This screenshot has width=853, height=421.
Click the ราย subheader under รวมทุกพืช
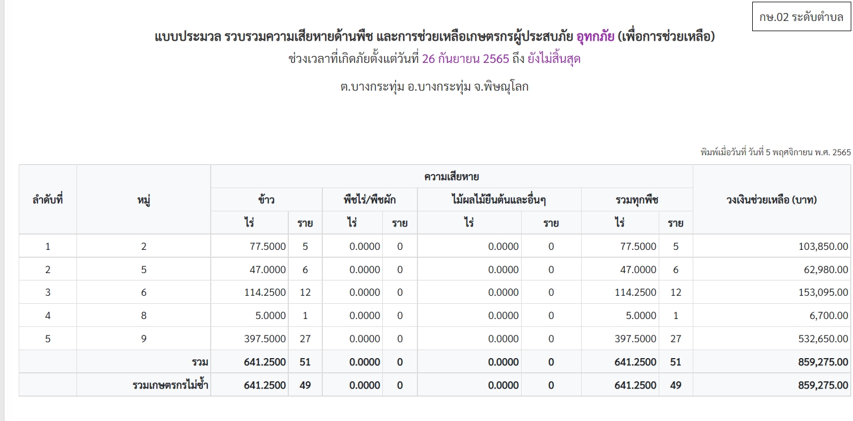click(x=676, y=223)
